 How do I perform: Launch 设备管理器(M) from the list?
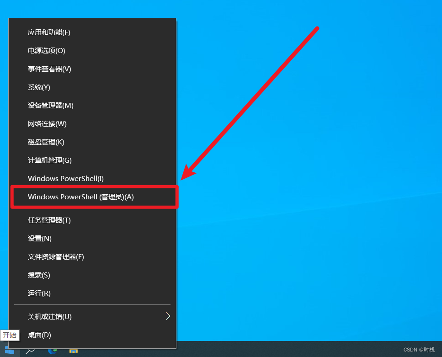click(92, 106)
